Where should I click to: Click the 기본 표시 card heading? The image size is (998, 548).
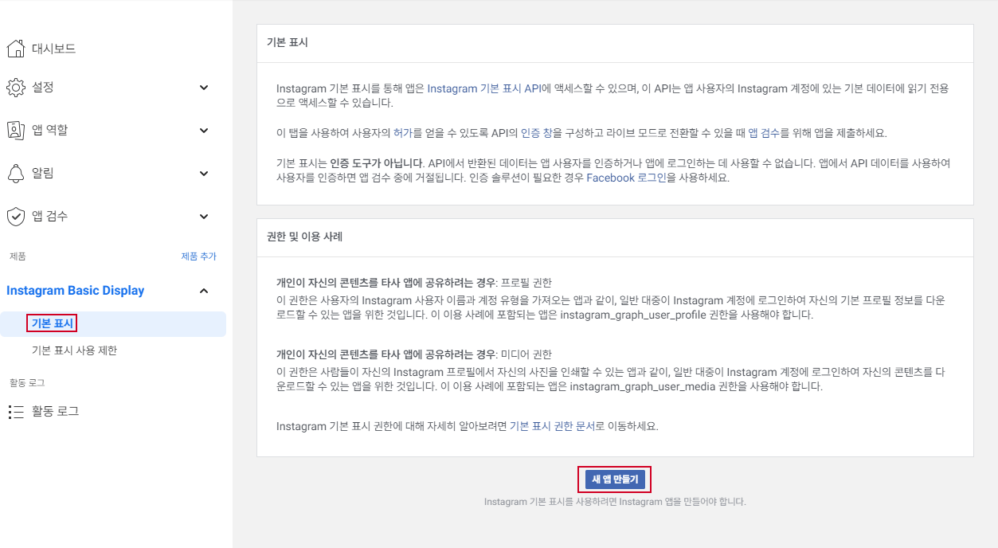click(x=288, y=43)
